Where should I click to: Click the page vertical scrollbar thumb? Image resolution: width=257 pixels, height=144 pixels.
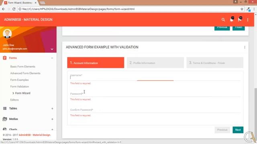(x=255, y=114)
